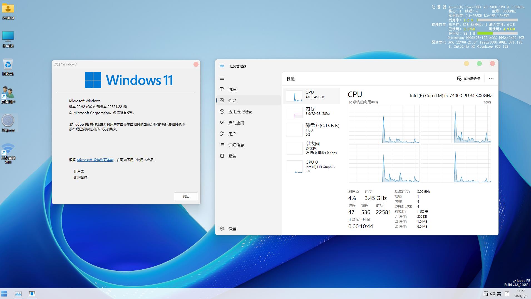The width and height of the screenshot is (531, 299).
Task: Click the Task Manager taskbar icon
Action: click(18, 294)
